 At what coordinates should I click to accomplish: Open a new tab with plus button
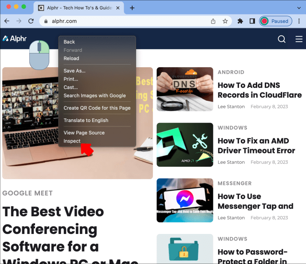click(x=132, y=8)
